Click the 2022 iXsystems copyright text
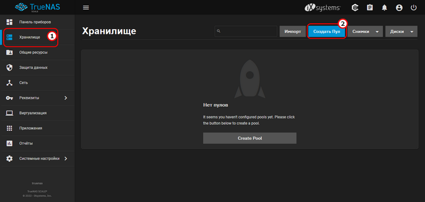Screen dimensions: 425x202 point(37,196)
